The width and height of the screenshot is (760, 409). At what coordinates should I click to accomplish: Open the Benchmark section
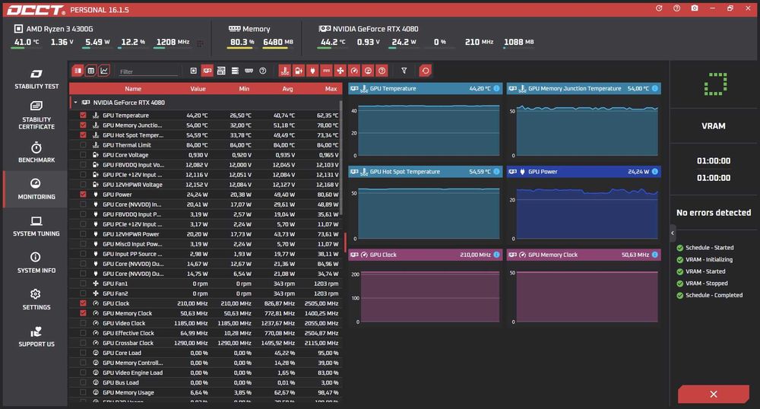36,152
